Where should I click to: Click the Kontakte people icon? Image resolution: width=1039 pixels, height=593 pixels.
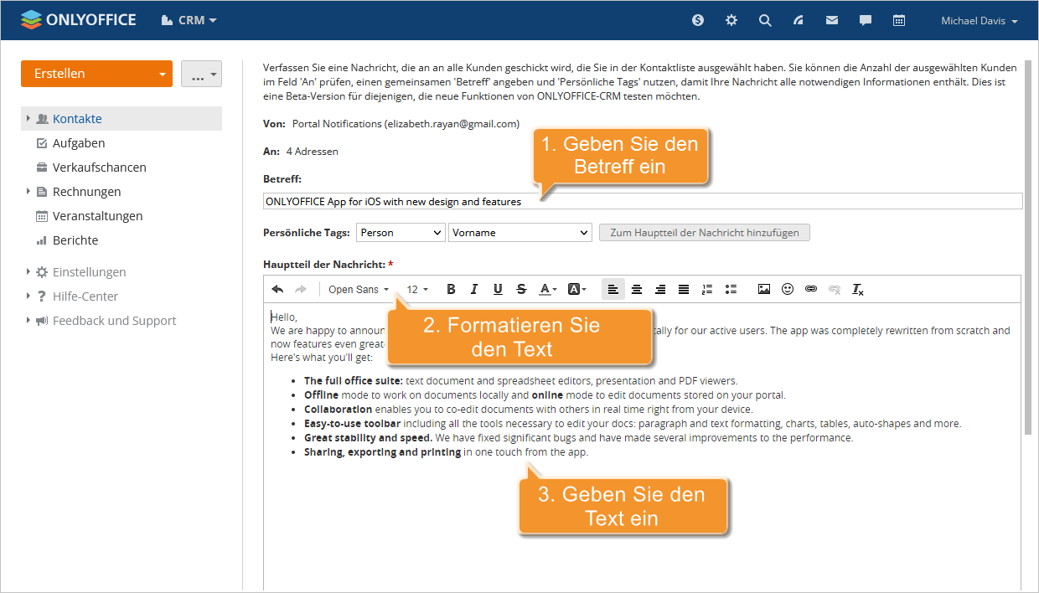click(42, 119)
